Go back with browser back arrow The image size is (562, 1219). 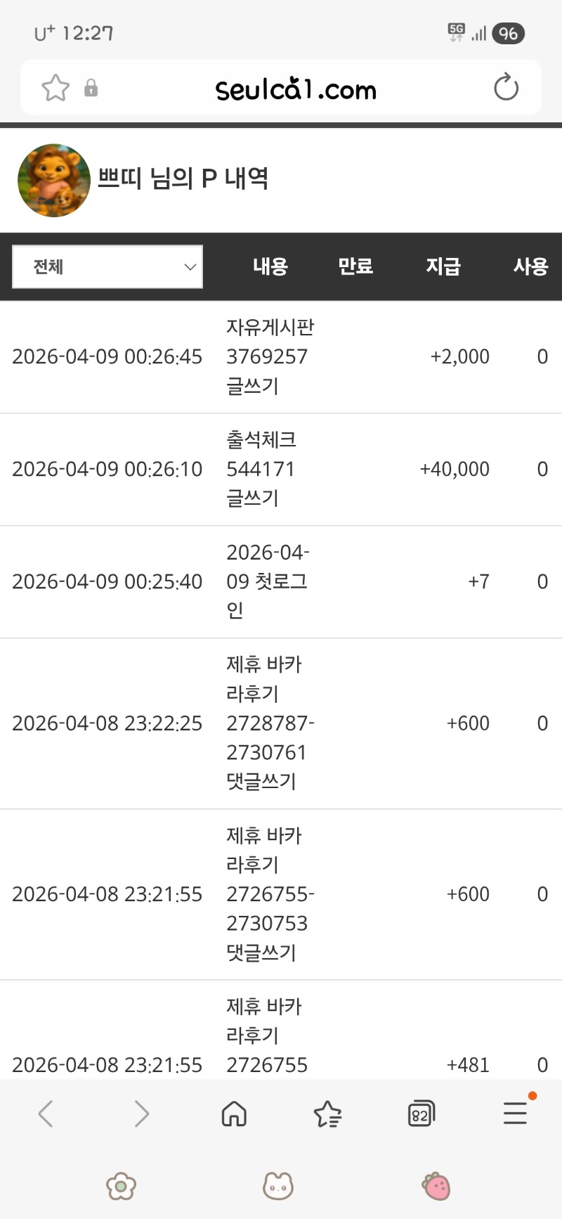[46, 1114]
